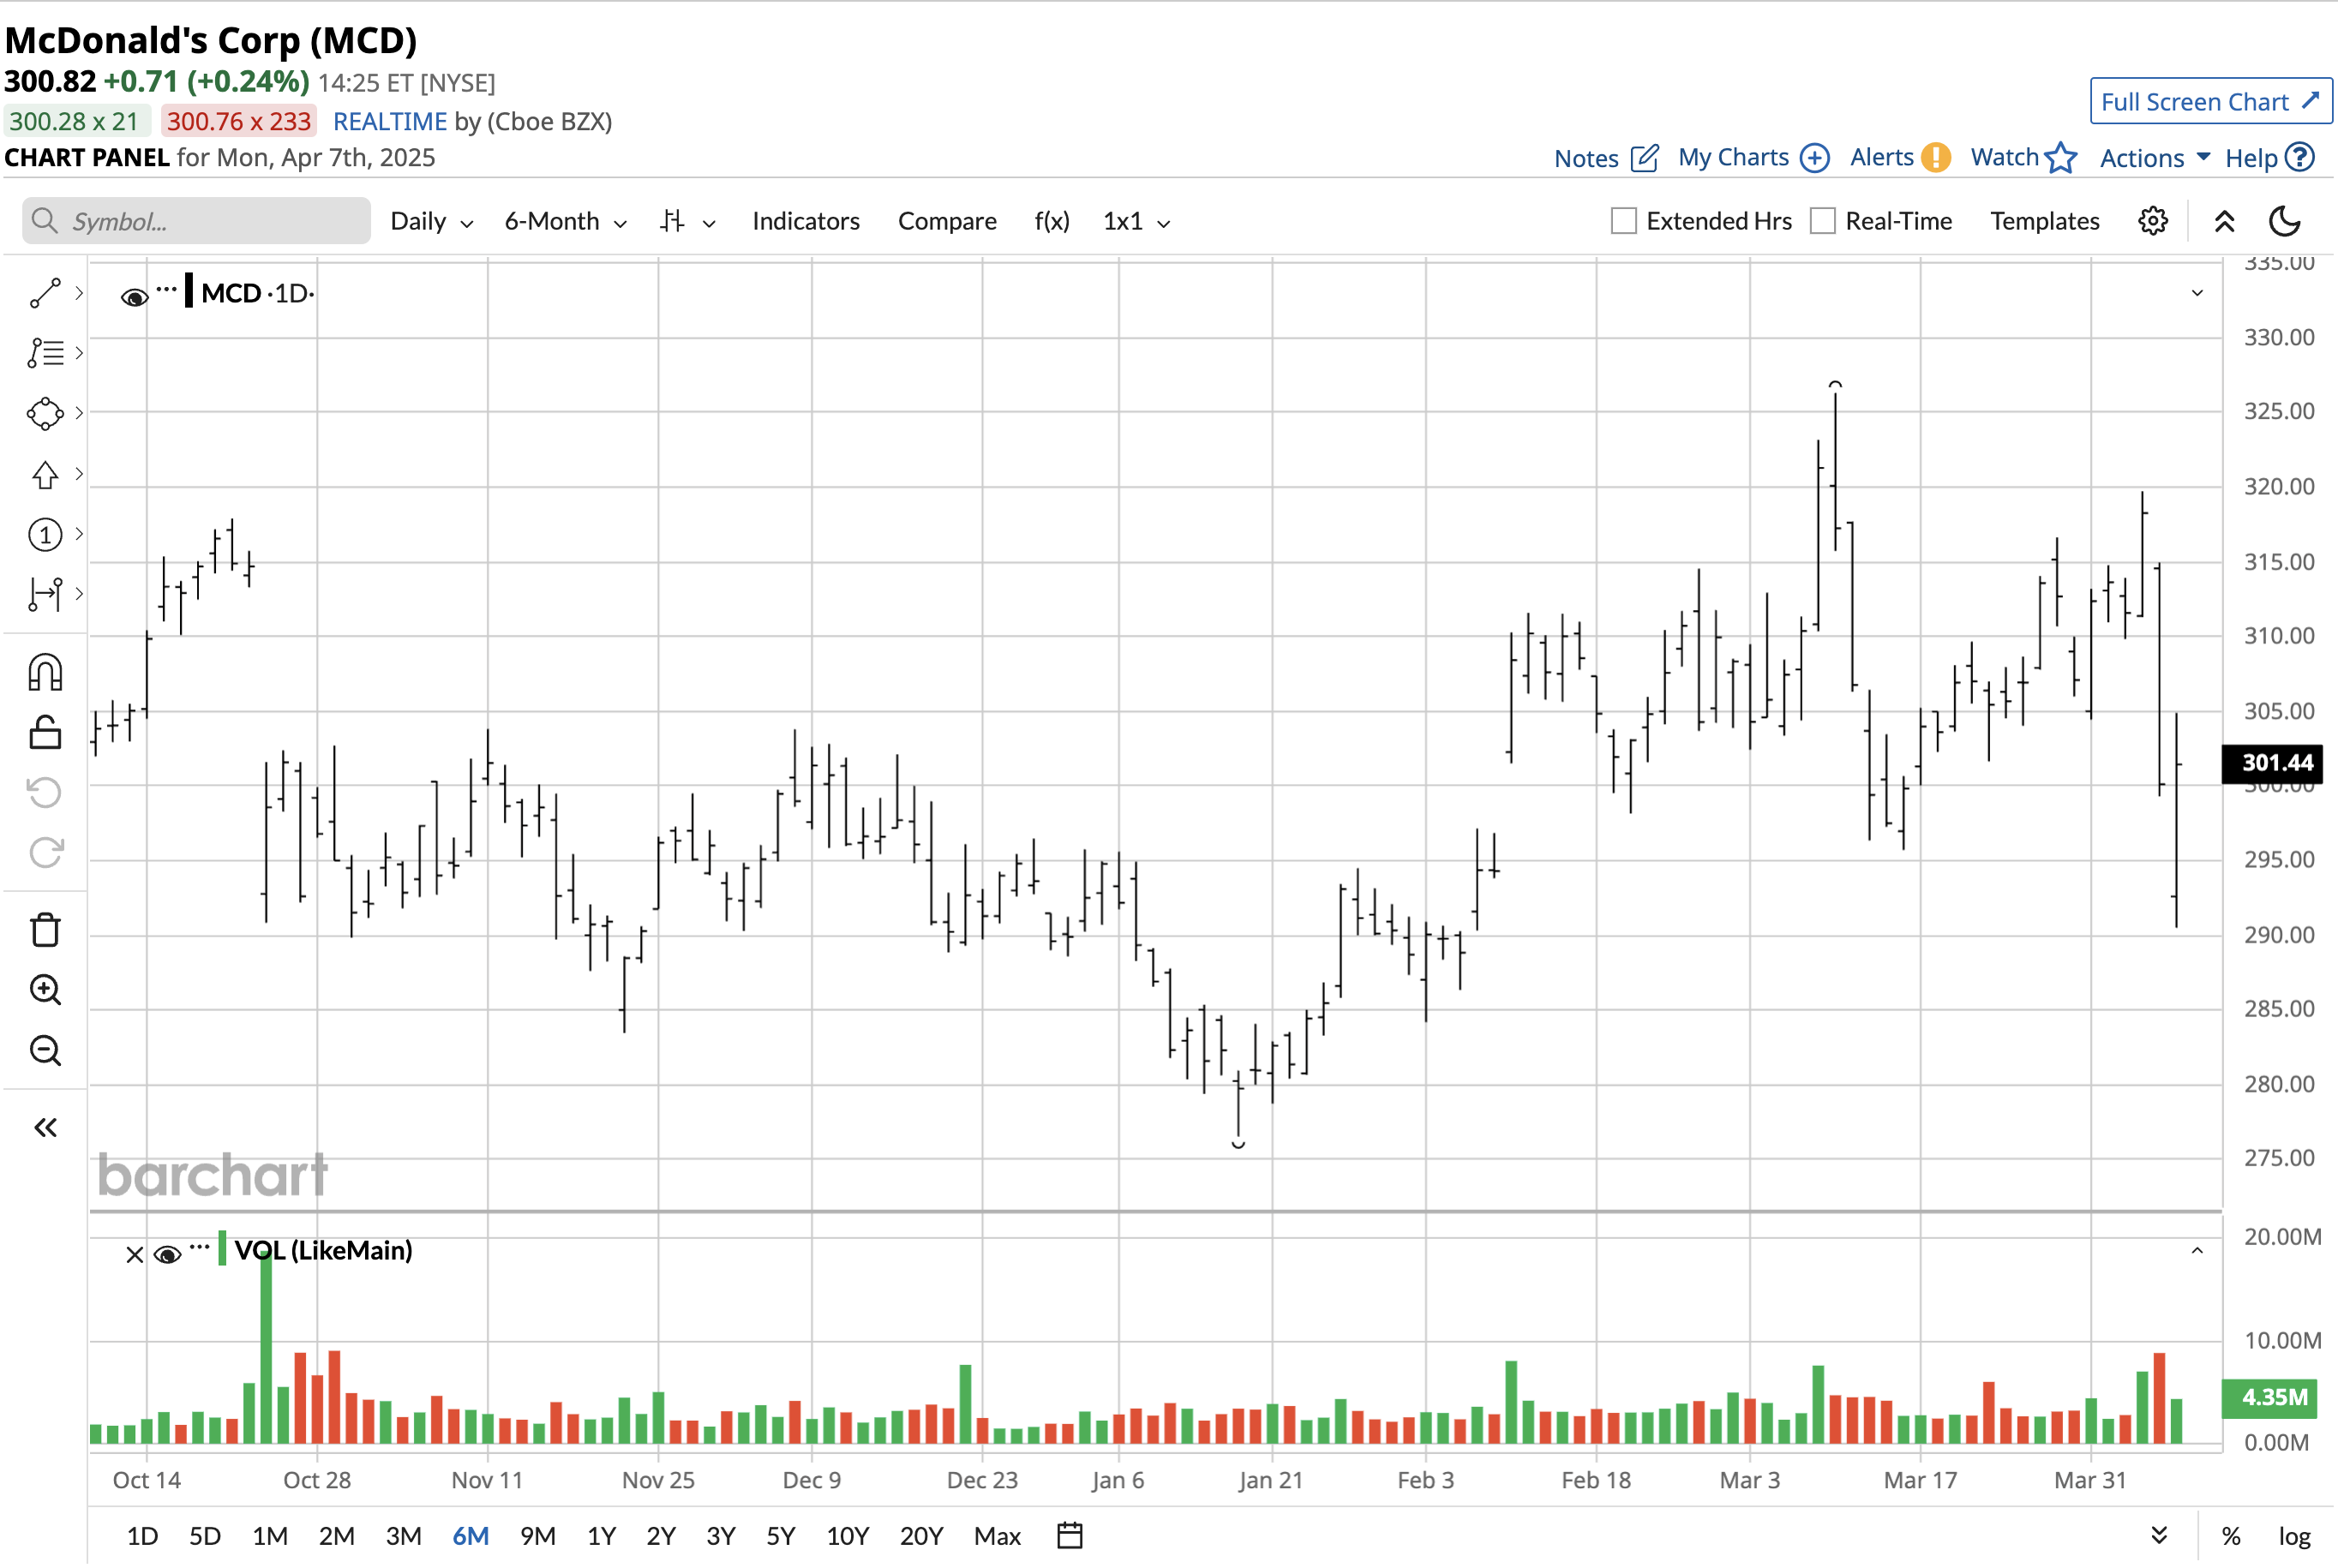Screen dimensions: 2338x1568
Task: Open the Indicators menu
Action: 805,221
